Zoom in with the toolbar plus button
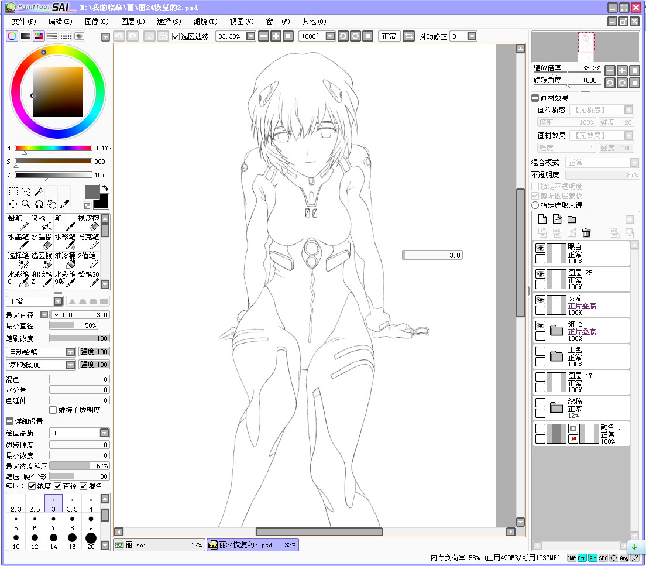This screenshot has width=646, height=566. pos(276,36)
